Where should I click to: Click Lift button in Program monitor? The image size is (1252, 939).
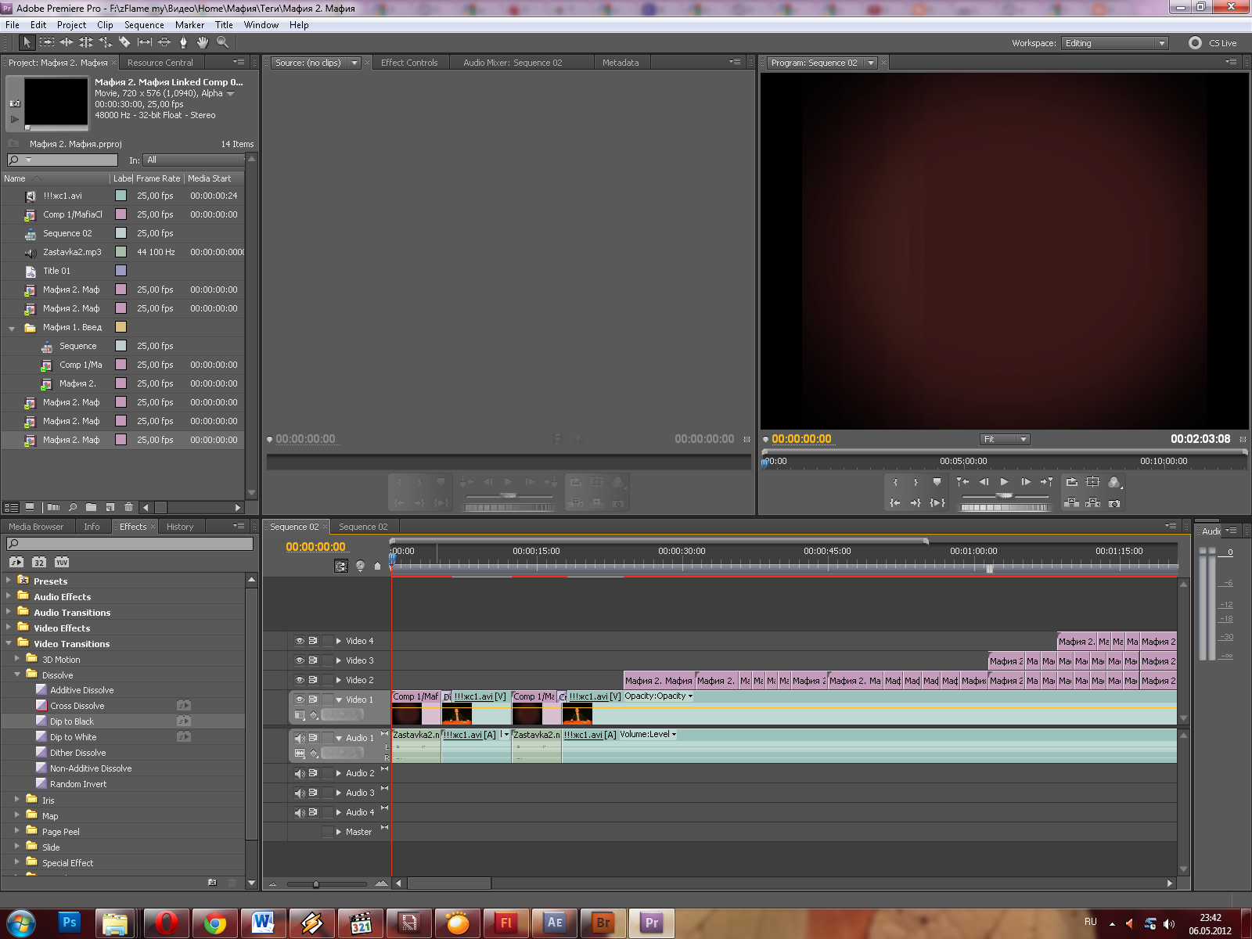coord(1072,503)
